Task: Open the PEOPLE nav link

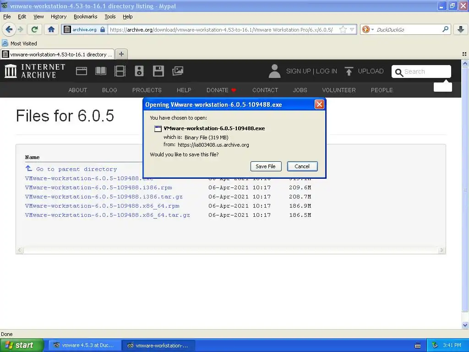Action: tap(382, 90)
